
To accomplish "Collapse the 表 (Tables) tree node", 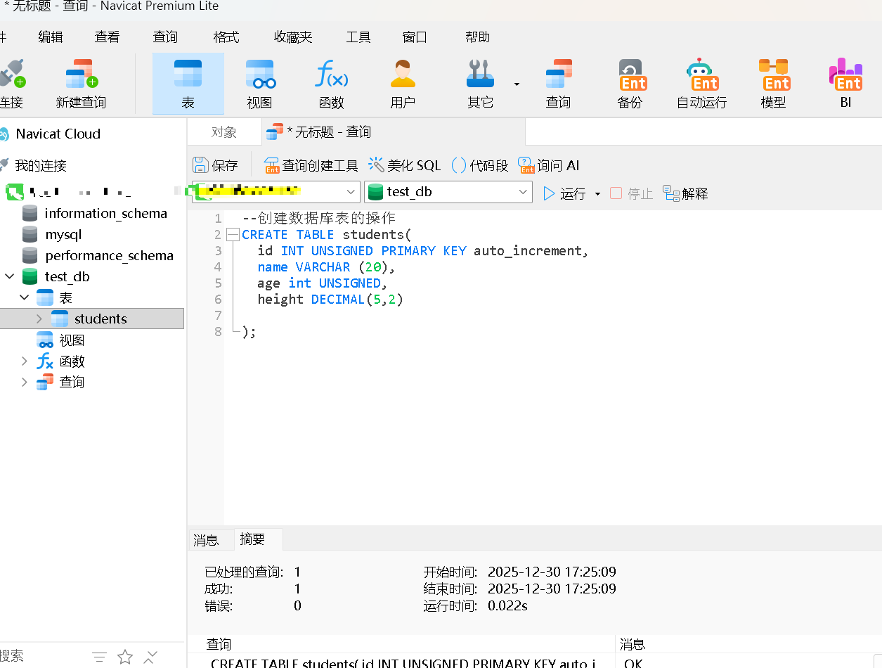I will [25, 297].
